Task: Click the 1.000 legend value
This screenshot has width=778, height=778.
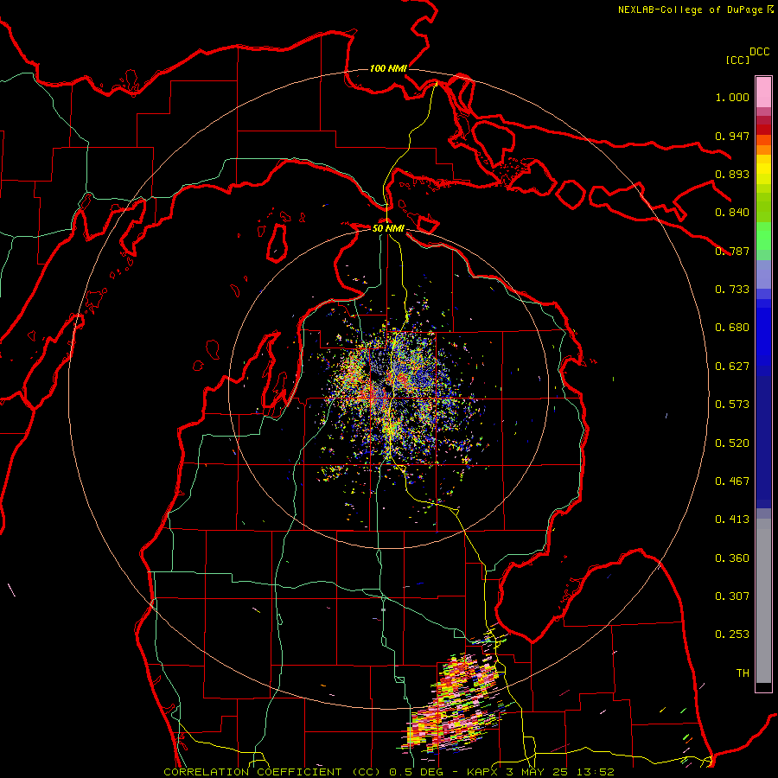Action: 732,97
